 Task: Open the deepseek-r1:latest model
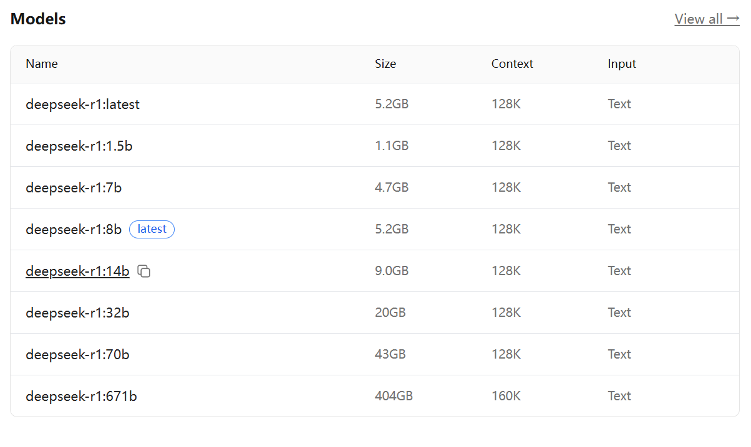[x=82, y=105]
